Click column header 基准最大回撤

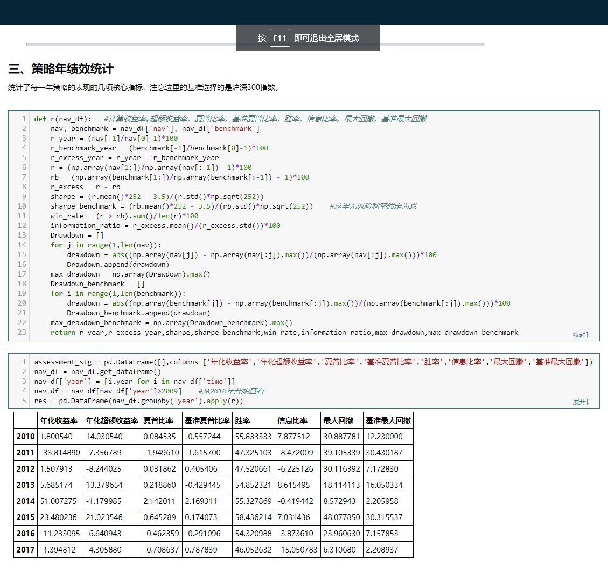(388, 420)
